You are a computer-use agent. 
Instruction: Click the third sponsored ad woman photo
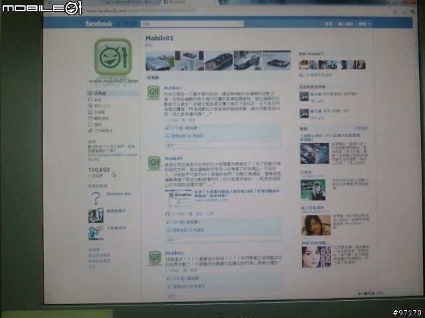pyautogui.click(x=316, y=225)
